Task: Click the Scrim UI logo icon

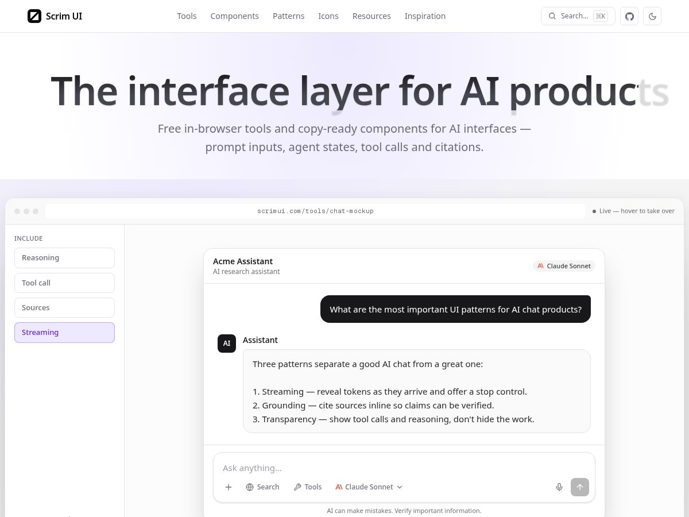Action: (x=34, y=16)
